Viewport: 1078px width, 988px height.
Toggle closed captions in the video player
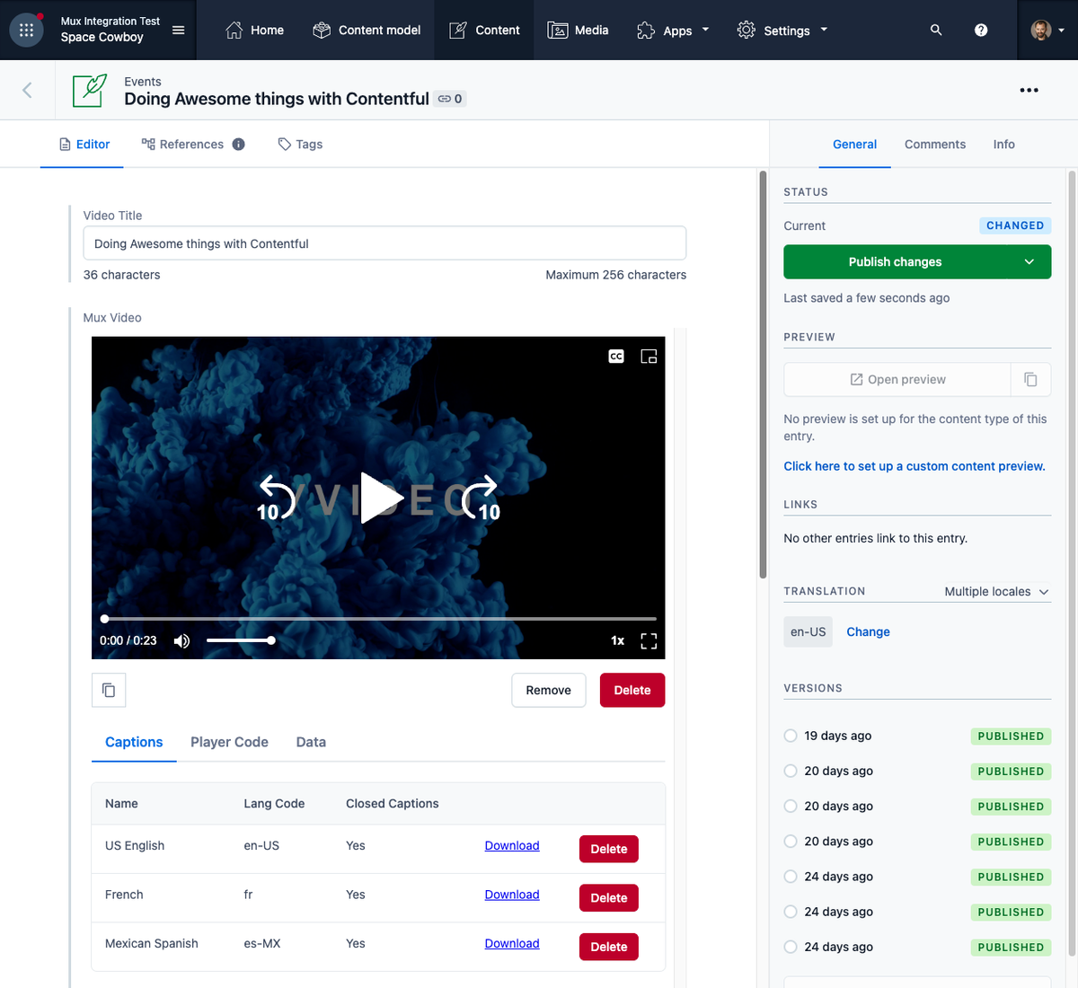pos(616,357)
